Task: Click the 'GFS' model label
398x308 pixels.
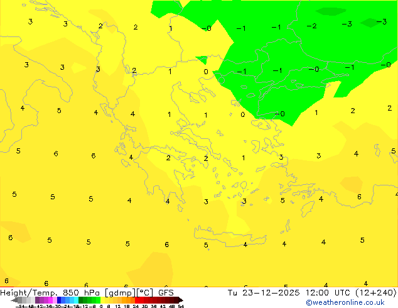Action: [166, 293]
